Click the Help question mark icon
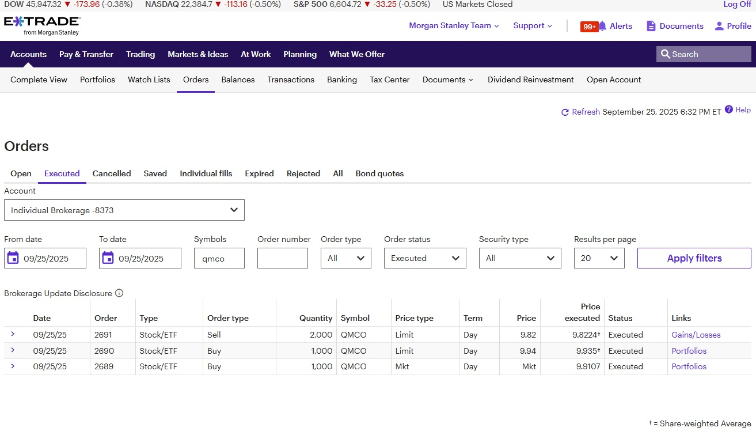The height and width of the screenshot is (439, 756). (729, 109)
